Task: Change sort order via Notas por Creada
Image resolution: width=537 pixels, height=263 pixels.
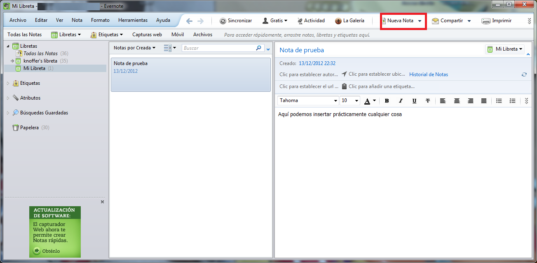Action: click(x=135, y=48)
